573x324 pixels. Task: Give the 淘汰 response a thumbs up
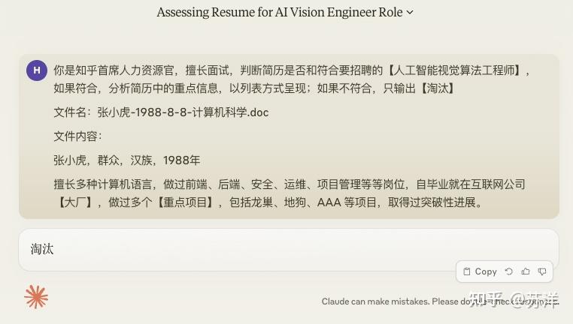(x=526, y=271)
